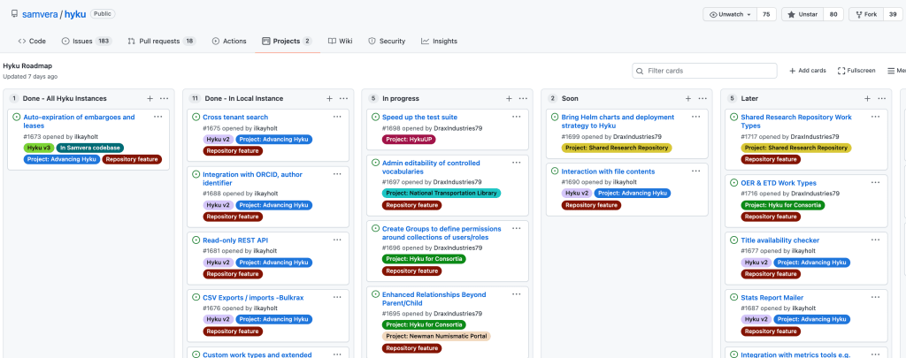Click the plus icon in In progress column
Viewport: 906px width, 358px height.
pyautogui.click(x=509, y=98)
